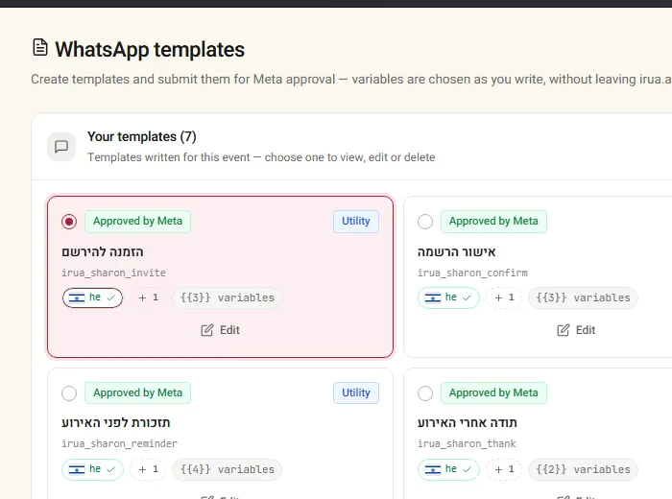The height and width of the screenshot is (499, 672).
Task: Click the template name 'irua_sharon_thank'
Action: (467, 443)
